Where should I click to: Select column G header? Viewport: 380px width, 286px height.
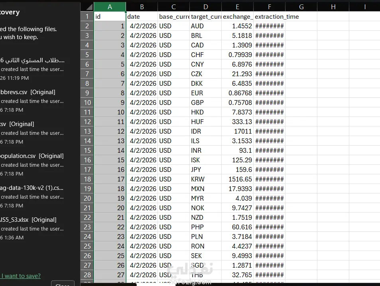point(301,7)
